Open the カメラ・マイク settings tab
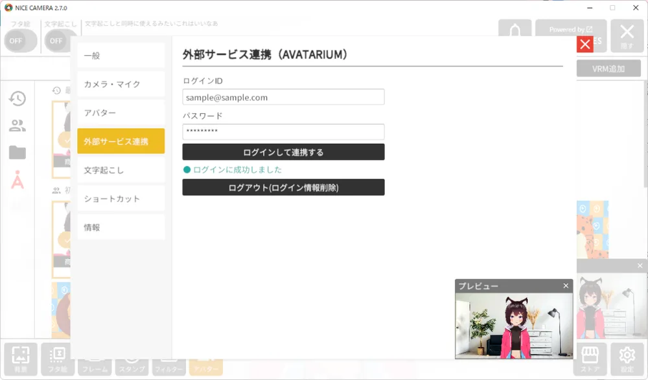Viewport: 648px width, 380px height. (x=121, y=84)
